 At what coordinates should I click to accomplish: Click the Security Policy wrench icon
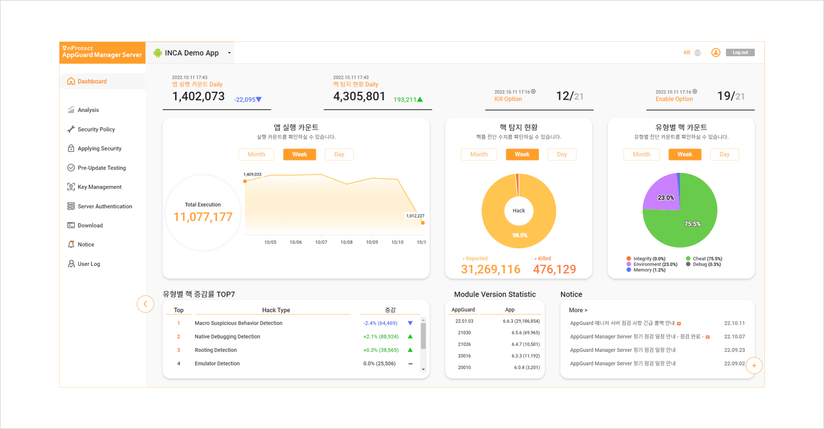tap(71, 129)
